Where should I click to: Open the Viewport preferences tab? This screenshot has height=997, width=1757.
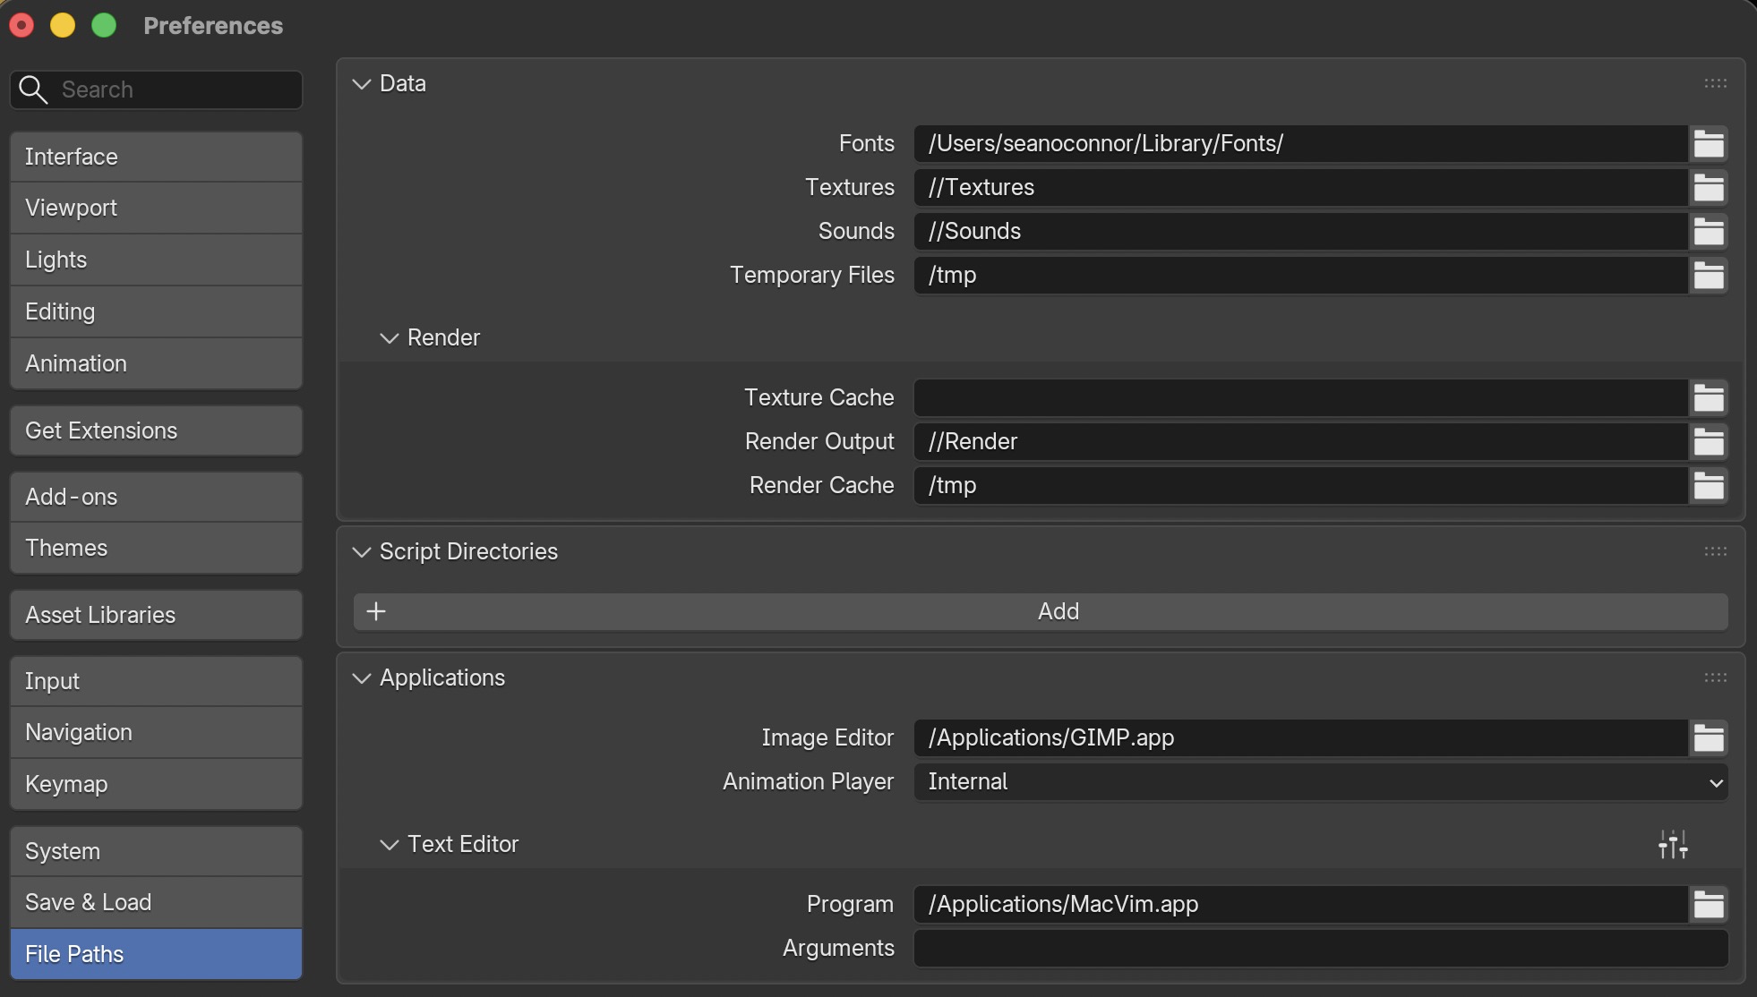(156, 208)
